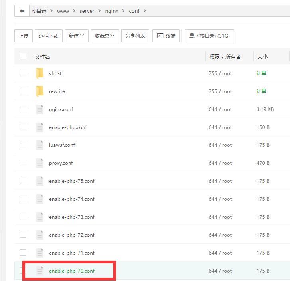Go back using the left arrow button

(22, 11)
